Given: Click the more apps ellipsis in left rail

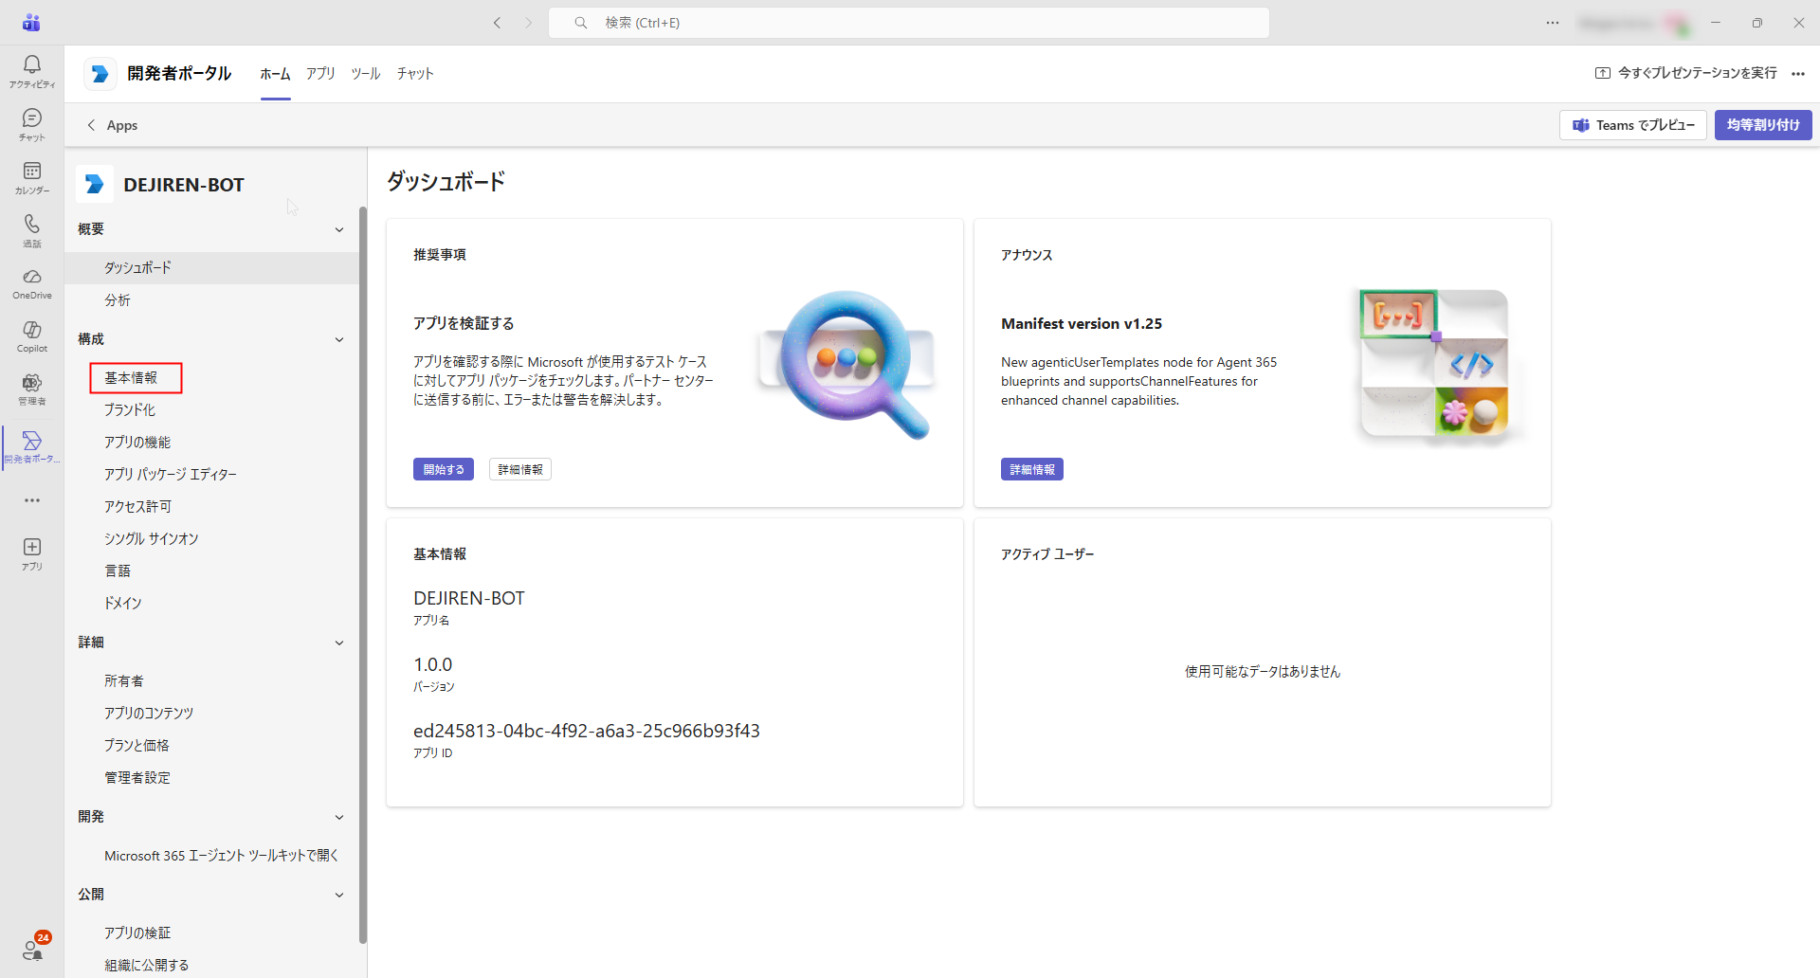Looking at the screenshot, I should tap(32, 500).
